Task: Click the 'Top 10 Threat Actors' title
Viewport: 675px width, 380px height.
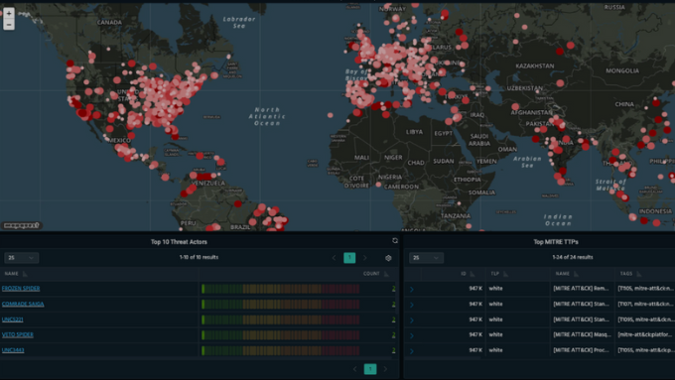Action: [179, 242]
